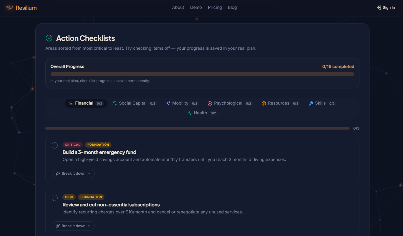Screen dimensions: 403x236
Task: Click the 'Open a high-yield savings account' description
Action: click(x=174, y=159)
